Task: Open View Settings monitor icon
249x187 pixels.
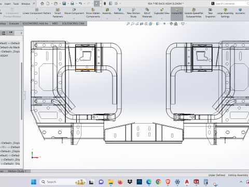Action: coord(183,24)
